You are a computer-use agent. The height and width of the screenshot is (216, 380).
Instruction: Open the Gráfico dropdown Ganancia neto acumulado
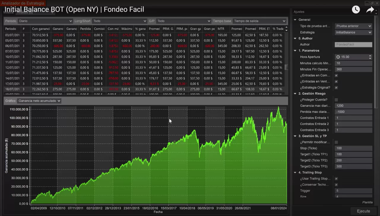click(x=39, y=101)
